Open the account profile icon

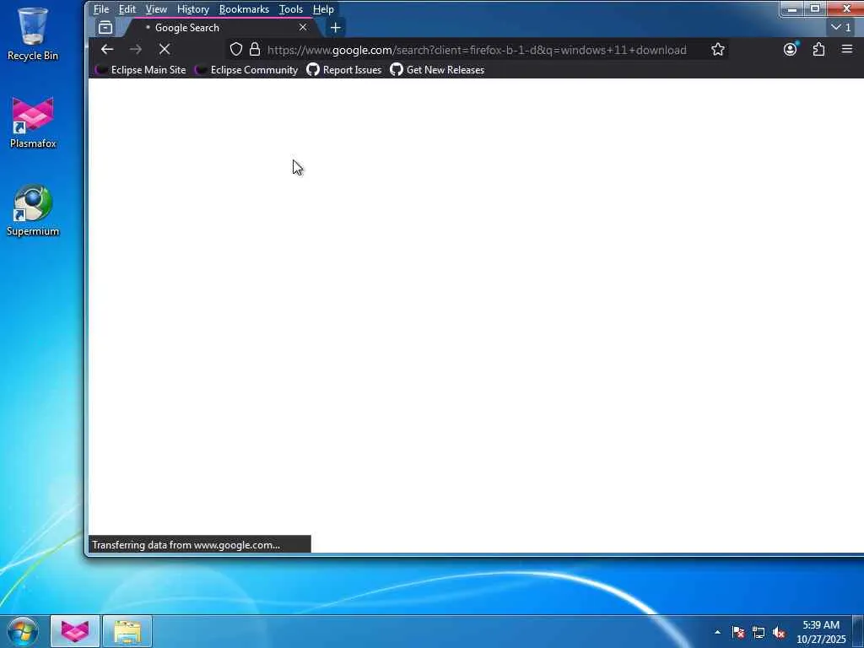click(x=790, y=50)
